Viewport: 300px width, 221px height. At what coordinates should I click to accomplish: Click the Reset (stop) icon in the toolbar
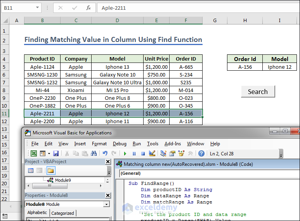[143, 153]
